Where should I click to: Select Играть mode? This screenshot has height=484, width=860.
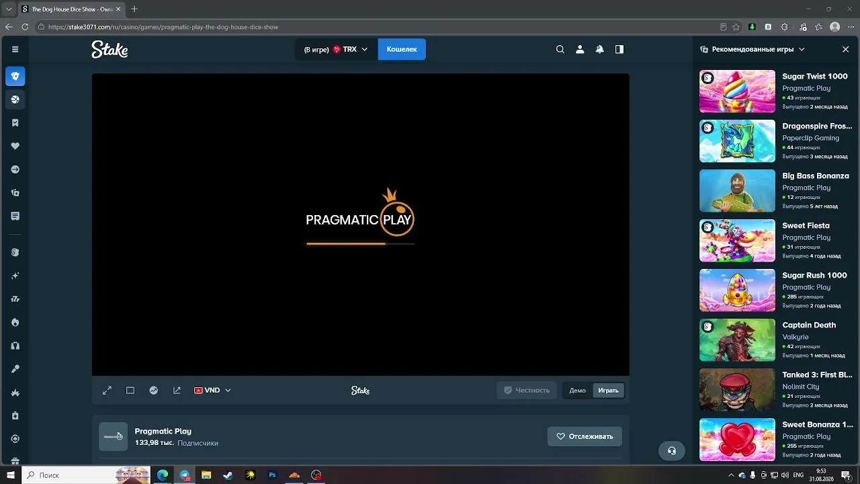(608, 391)
